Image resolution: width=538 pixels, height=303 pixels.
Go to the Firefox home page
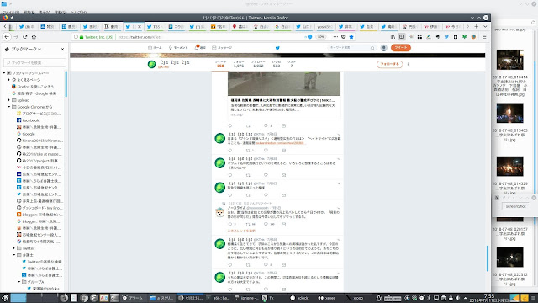[34, 37]
